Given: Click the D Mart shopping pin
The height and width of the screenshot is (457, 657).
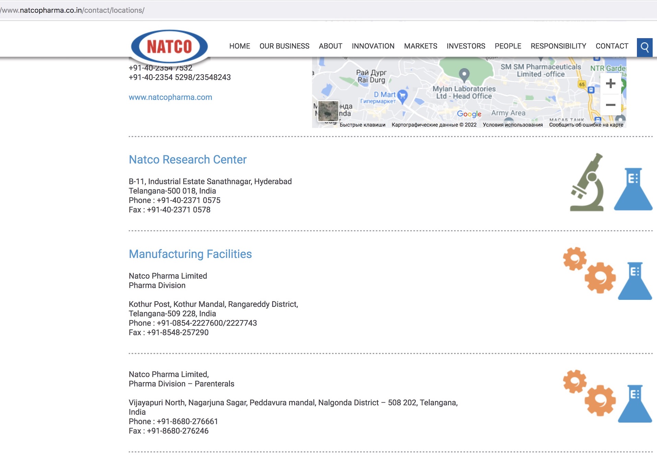Looking at the screenshot, I should (x=403, y=96).
